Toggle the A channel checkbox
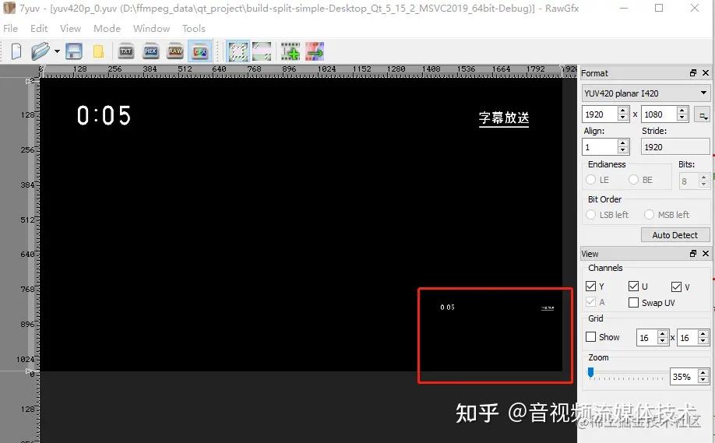The height and width of the screenshot is (443, 715). coord(591,302)
